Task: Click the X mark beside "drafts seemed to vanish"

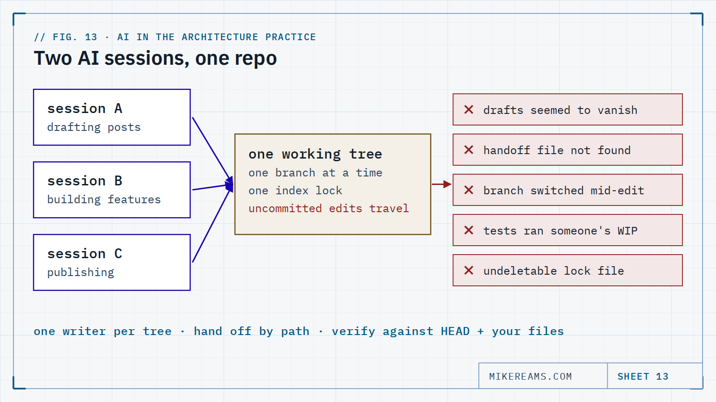Action: point(469,109)
